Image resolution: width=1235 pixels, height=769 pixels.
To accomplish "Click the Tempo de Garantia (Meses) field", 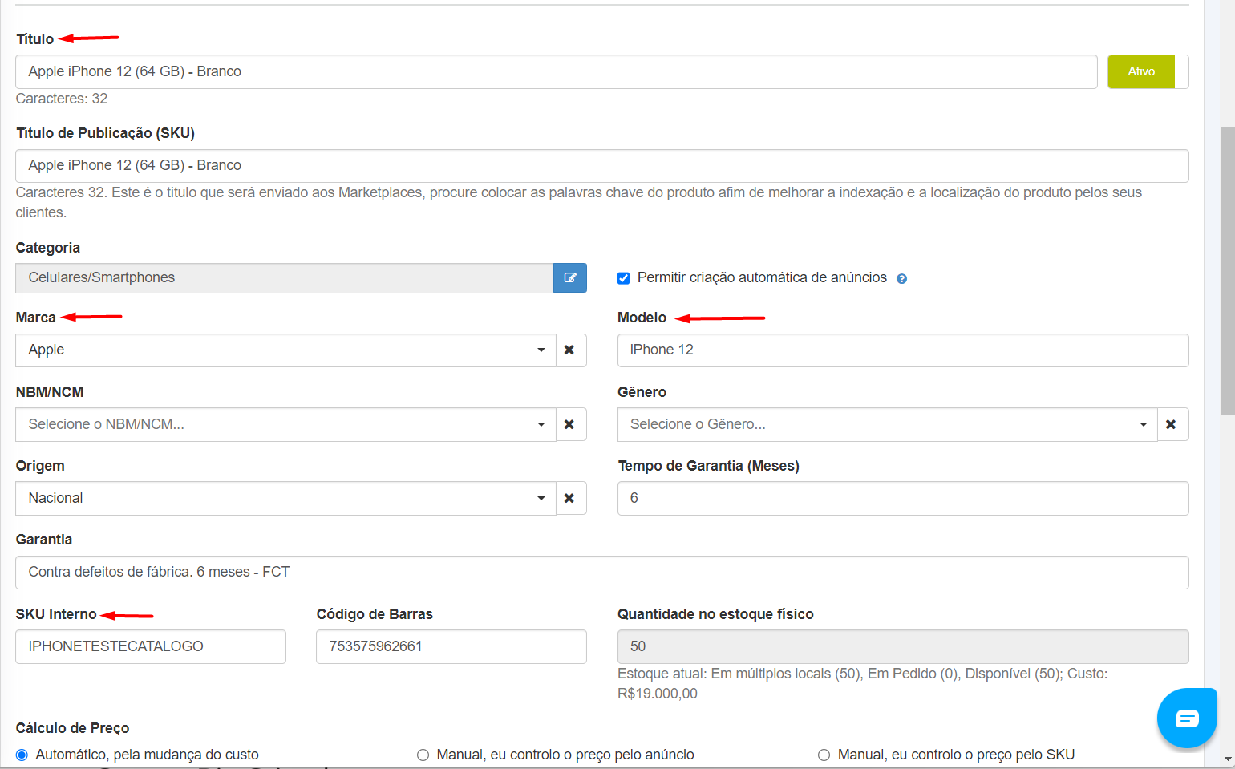I will pos(903,498).
